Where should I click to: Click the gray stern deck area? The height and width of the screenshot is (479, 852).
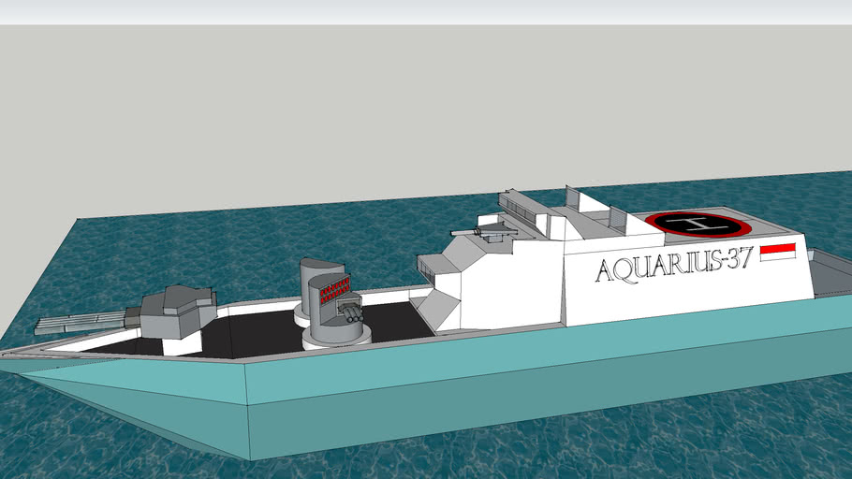pos(829,274)
